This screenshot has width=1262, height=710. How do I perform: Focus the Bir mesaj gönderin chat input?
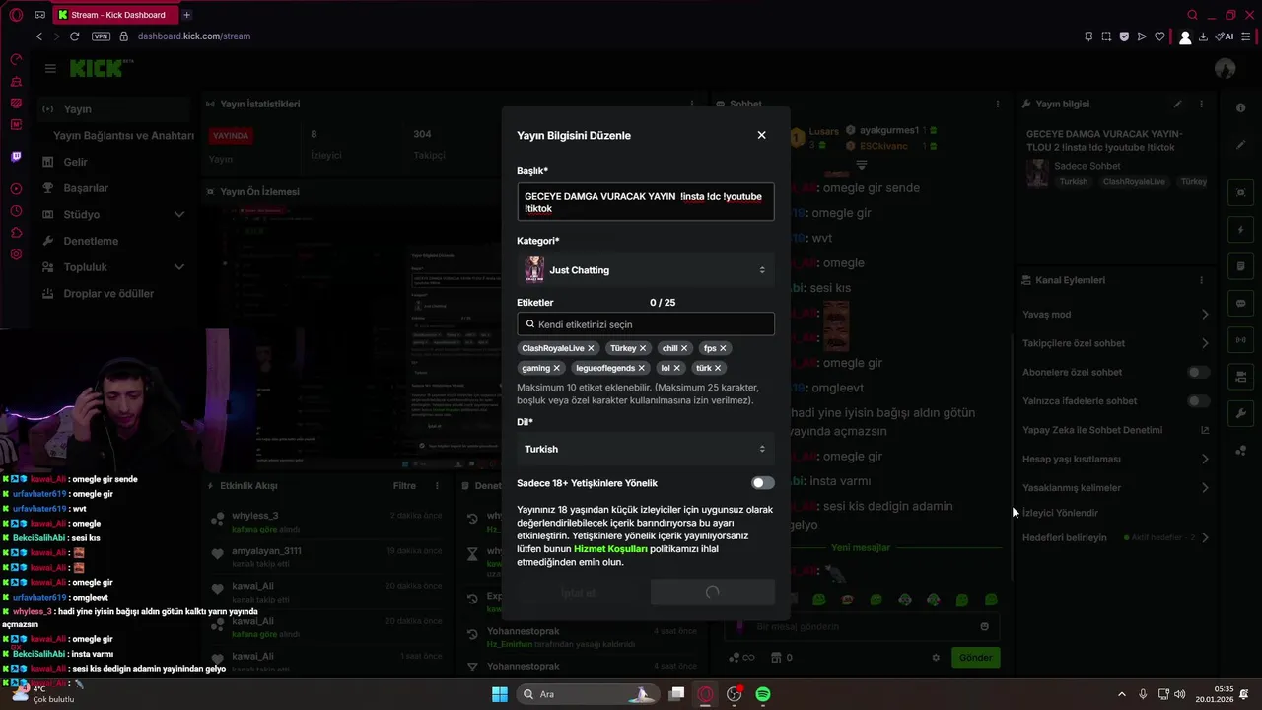tap(863, 626)
